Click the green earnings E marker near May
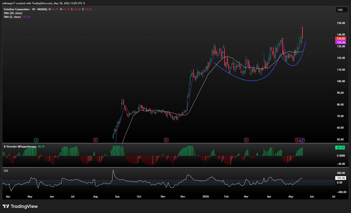 tap(36, 140)
